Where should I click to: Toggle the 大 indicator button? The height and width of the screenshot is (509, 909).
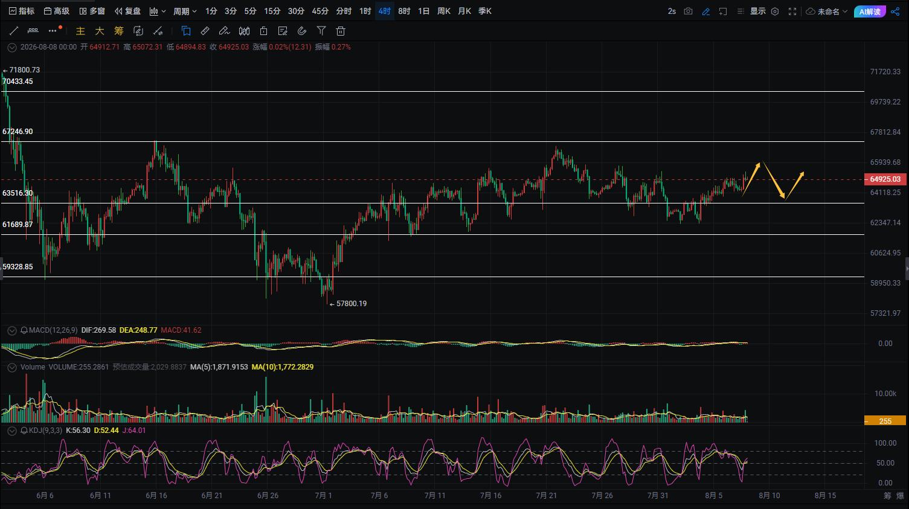coord(100,31)
